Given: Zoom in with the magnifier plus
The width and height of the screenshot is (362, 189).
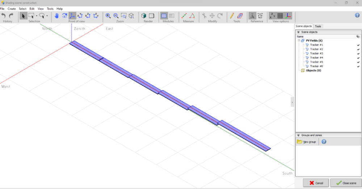Looking at the screenshot, I should tap(108, 16).
